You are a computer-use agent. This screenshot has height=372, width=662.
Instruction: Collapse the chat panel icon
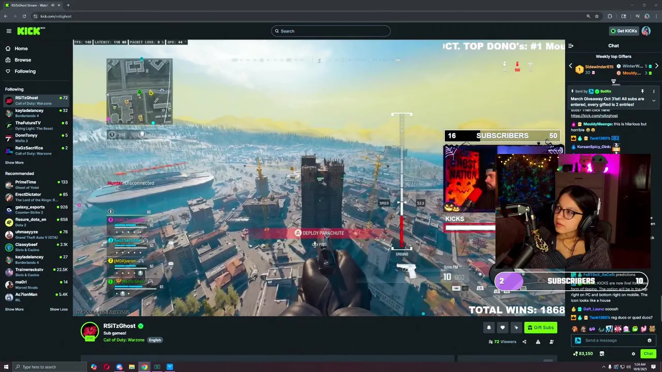(x=571, y=45)
